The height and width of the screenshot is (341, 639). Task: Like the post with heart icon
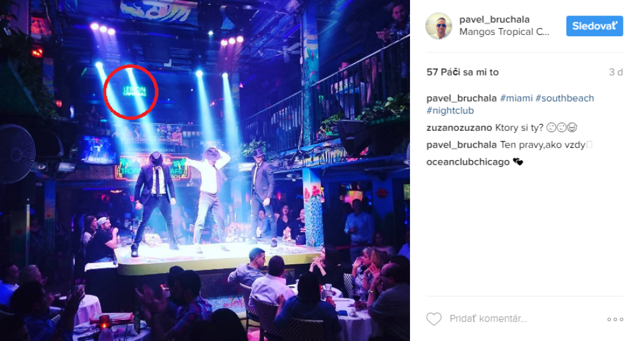pos(434,319)
